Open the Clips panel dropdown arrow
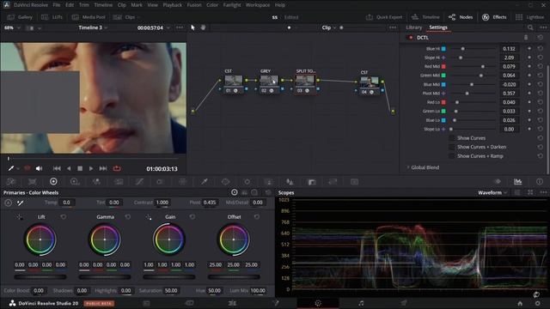550x309 pixels. [138, 17]
